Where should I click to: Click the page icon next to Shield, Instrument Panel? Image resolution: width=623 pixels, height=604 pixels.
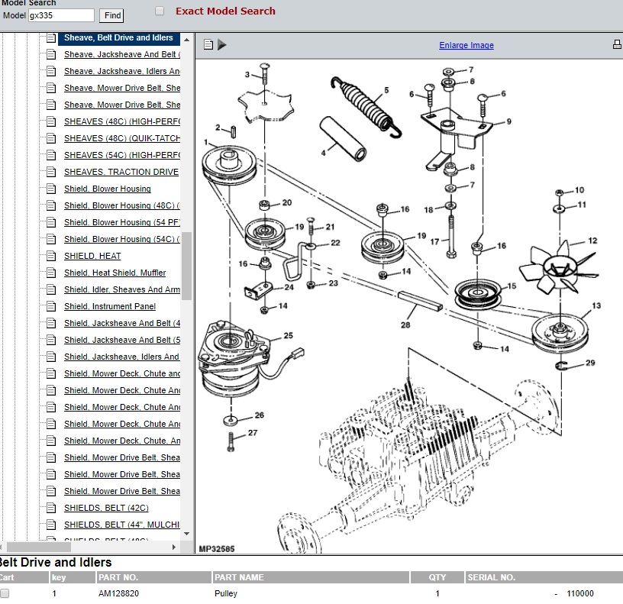coord(51,306)
